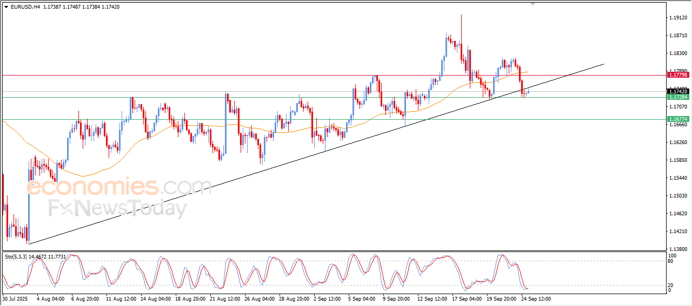This screenshot has width=692, height=306.
Task: Select the black 1.17420 current price label
Action: click(x=678, y=92)
